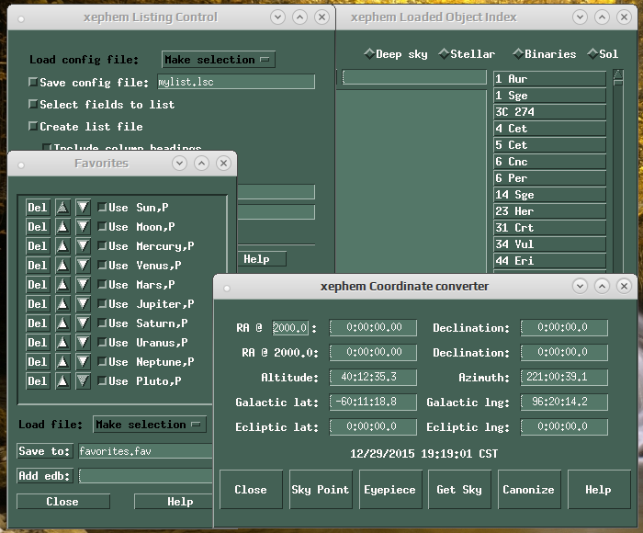Toggle Create list file option
The image size is (643, 533).
[x=33, y=127]
